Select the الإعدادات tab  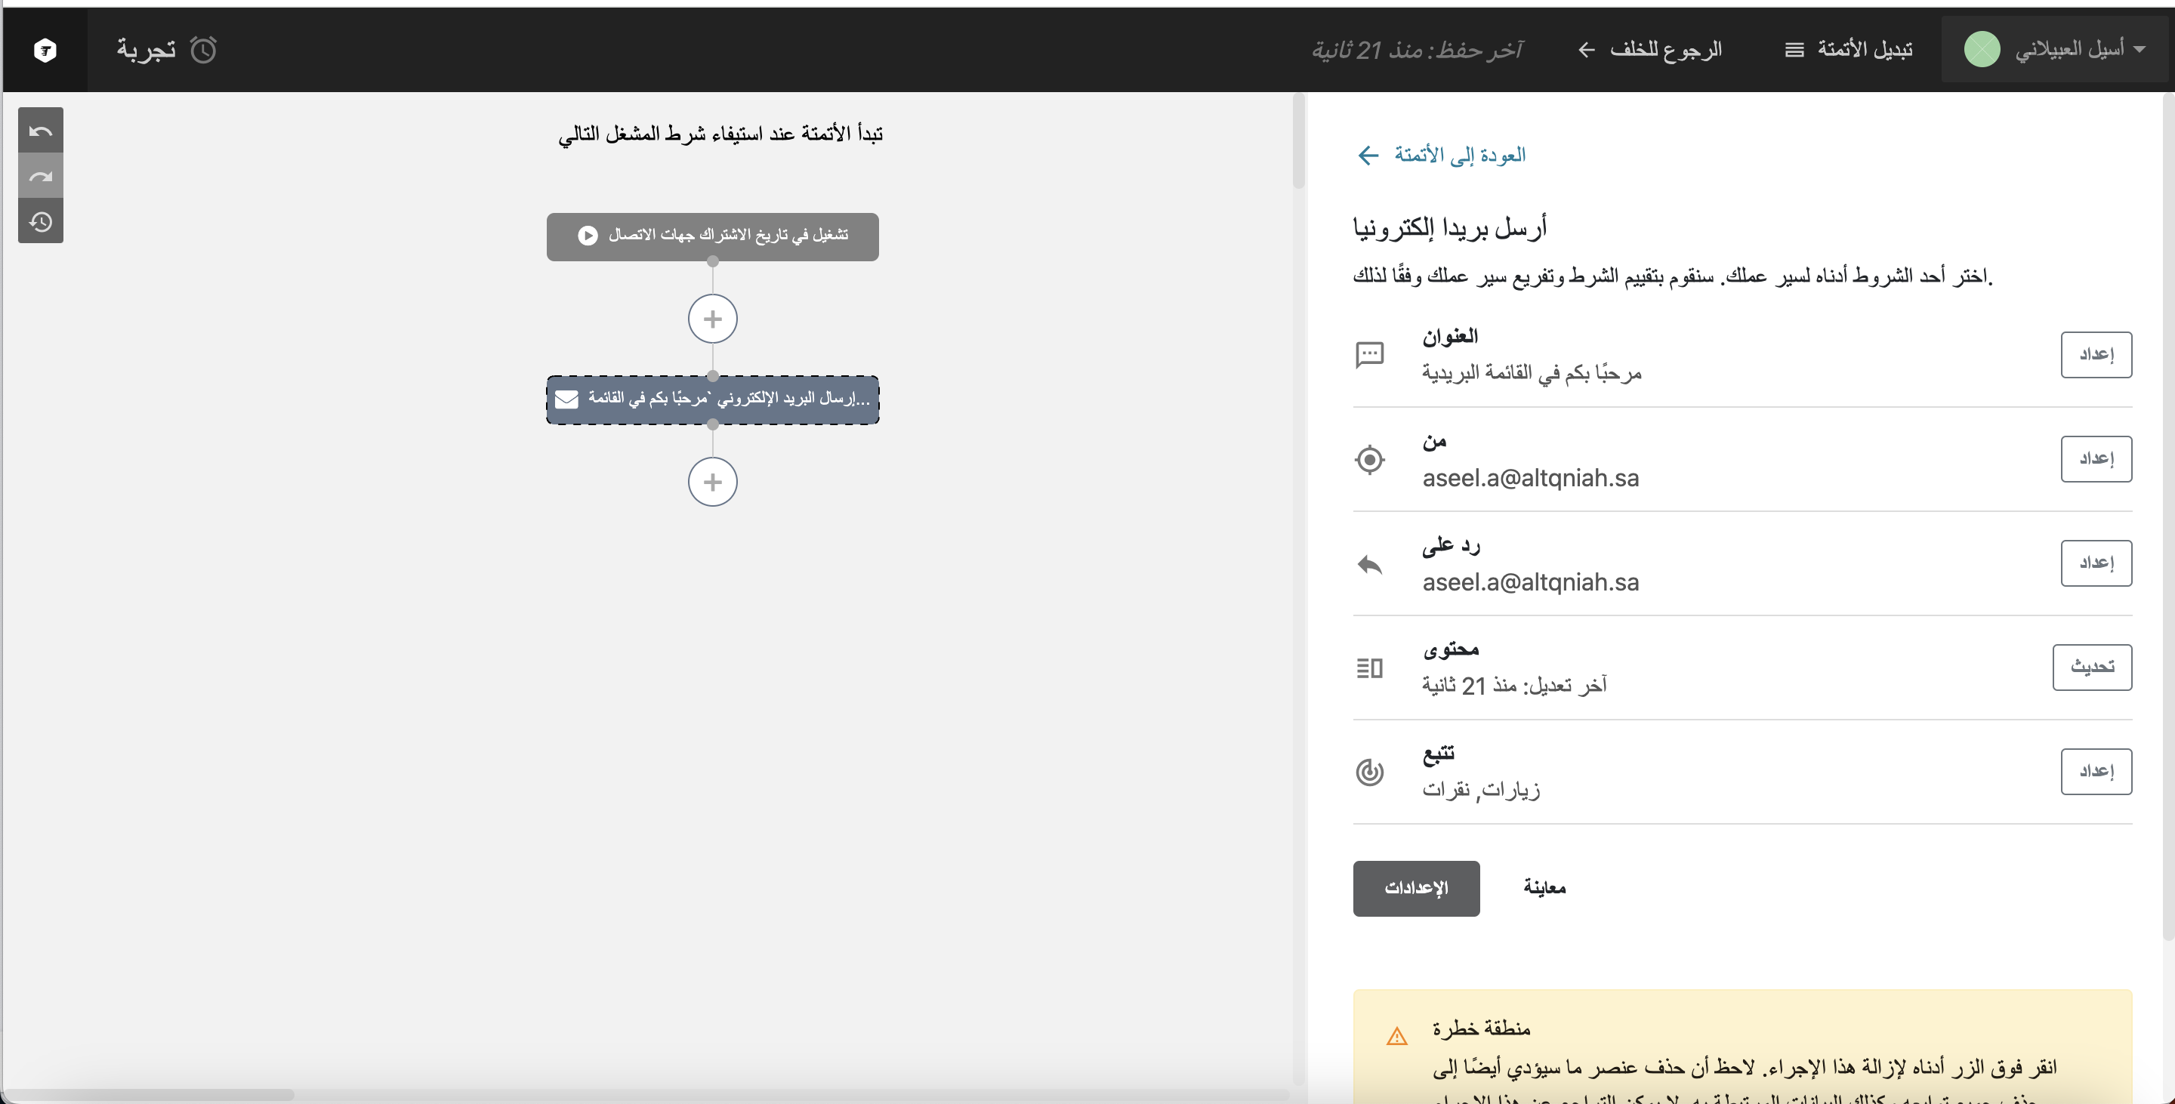1415,888
